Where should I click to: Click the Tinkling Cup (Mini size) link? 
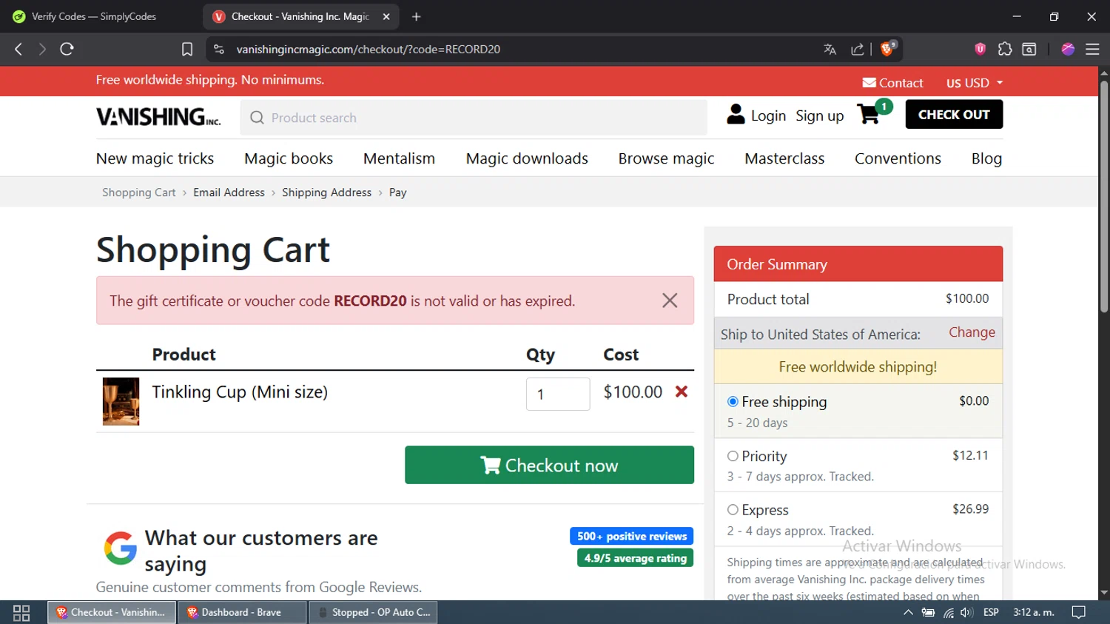click(x=240, y=392)
